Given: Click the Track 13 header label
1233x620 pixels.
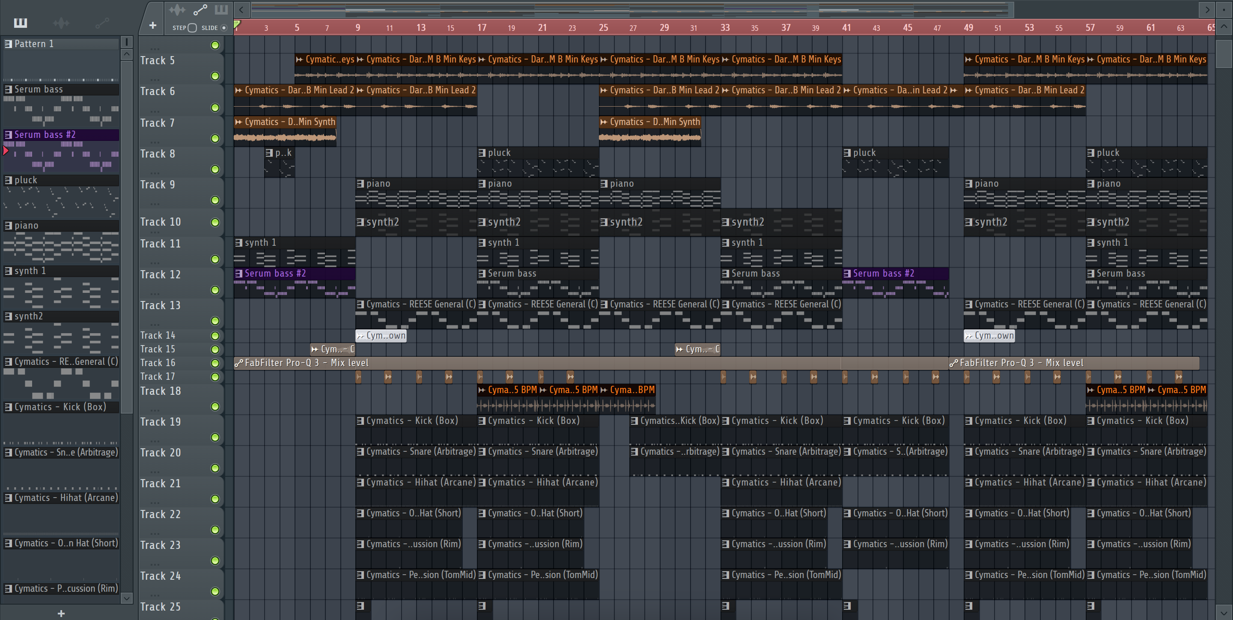Looking at the screenshot, I should [x=161, y=305].
